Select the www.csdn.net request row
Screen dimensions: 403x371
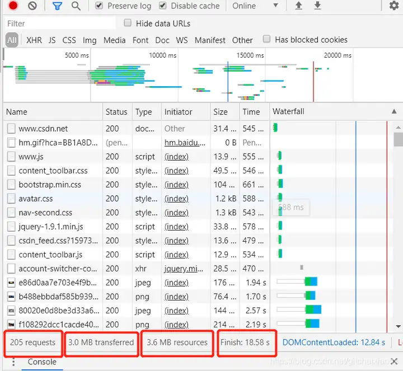coord(198,129)
